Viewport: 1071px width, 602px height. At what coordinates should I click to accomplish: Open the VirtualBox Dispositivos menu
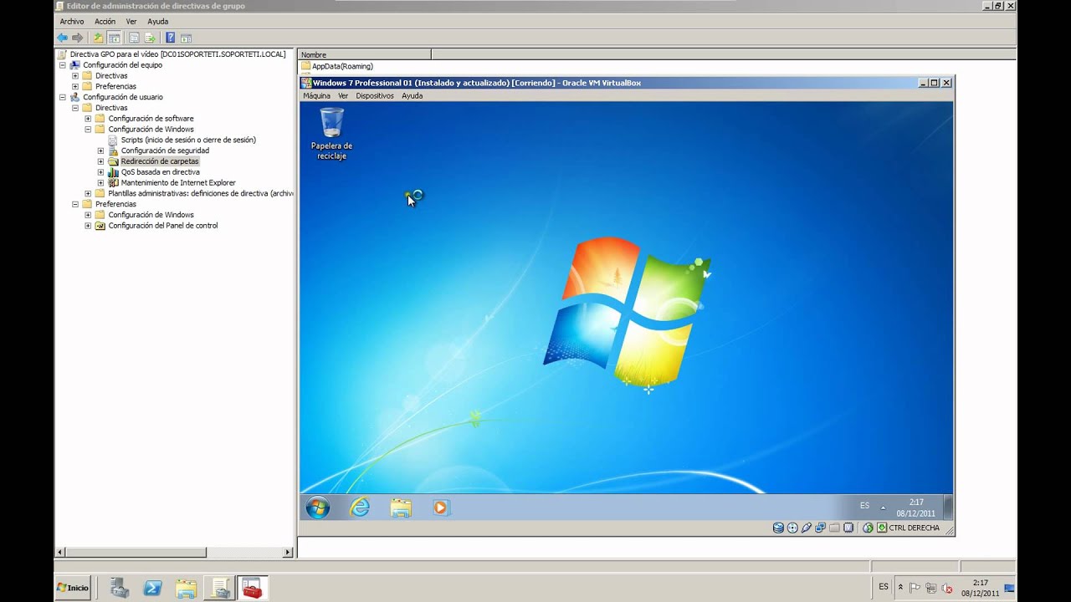(x=375, y=95)
